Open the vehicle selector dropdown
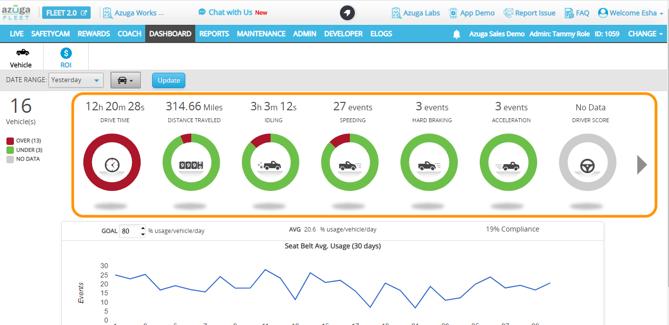 tap(125, 80)
